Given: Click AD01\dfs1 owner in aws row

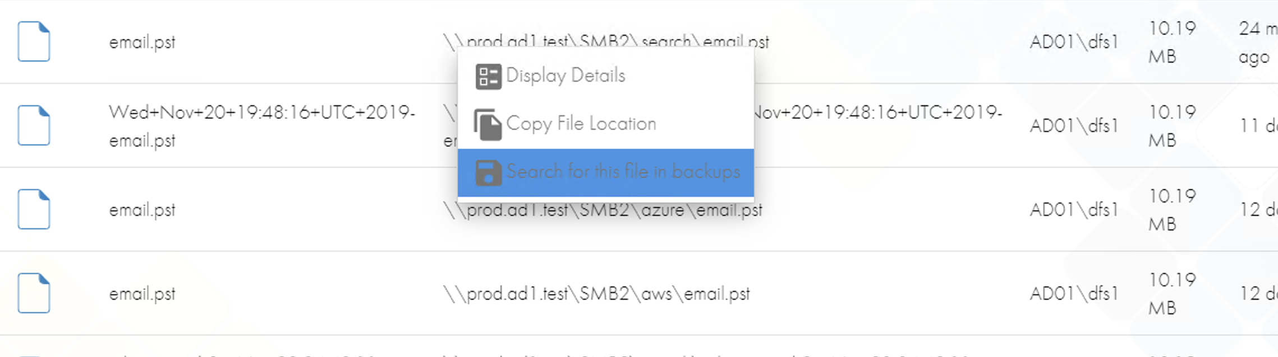Looking at the screenshot, I should [1074, 294].
